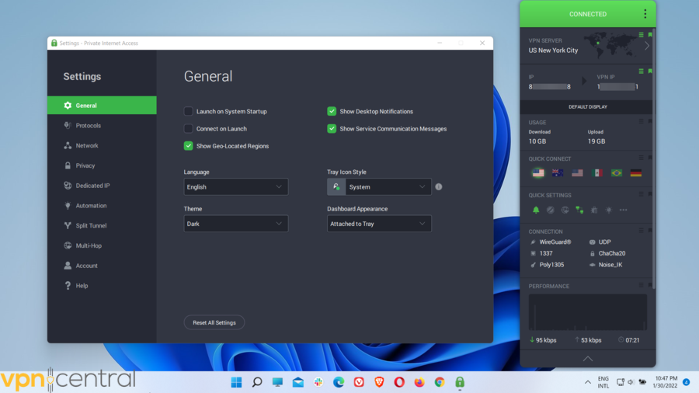Open more Quick Settings via ellipsis icon
Viewport: 699px width, 393px height.
click(x=623, y=210)
